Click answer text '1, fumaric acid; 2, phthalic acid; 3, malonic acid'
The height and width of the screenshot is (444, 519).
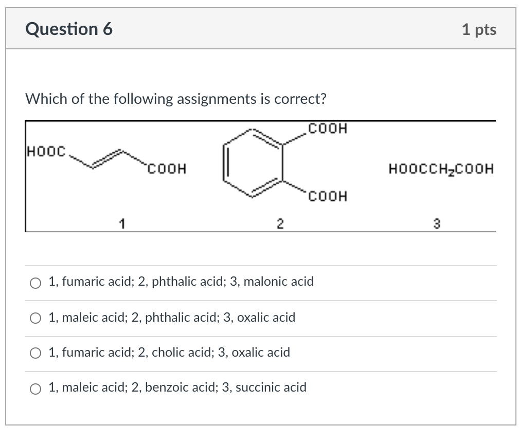tap(181, 282)
